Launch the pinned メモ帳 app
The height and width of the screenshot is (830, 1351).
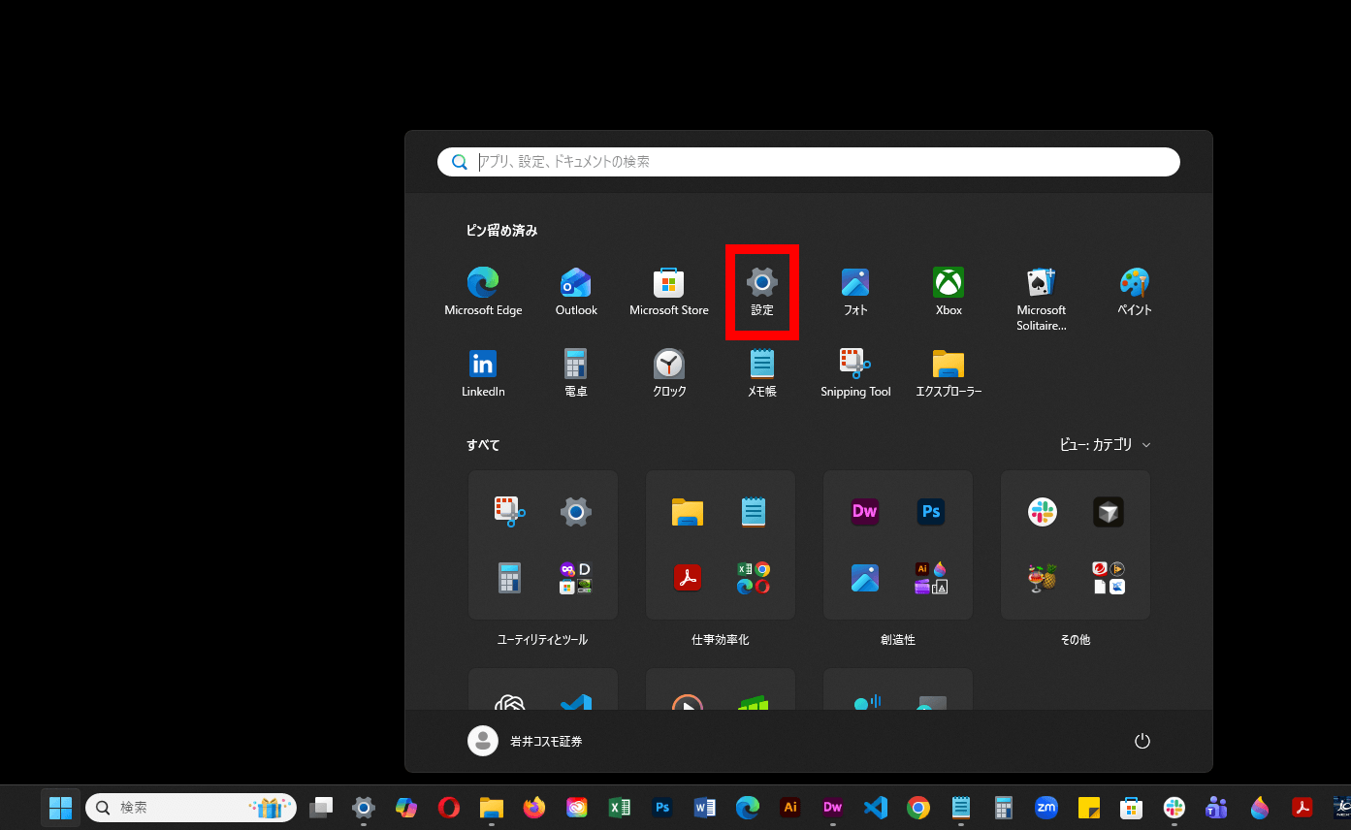(762, 373)
